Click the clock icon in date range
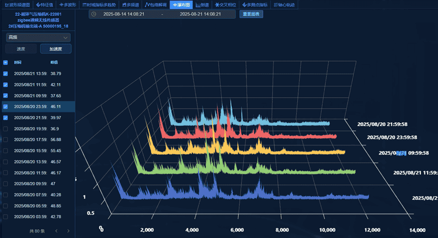This screenshot has width=438, height=238. pos(94,14)
